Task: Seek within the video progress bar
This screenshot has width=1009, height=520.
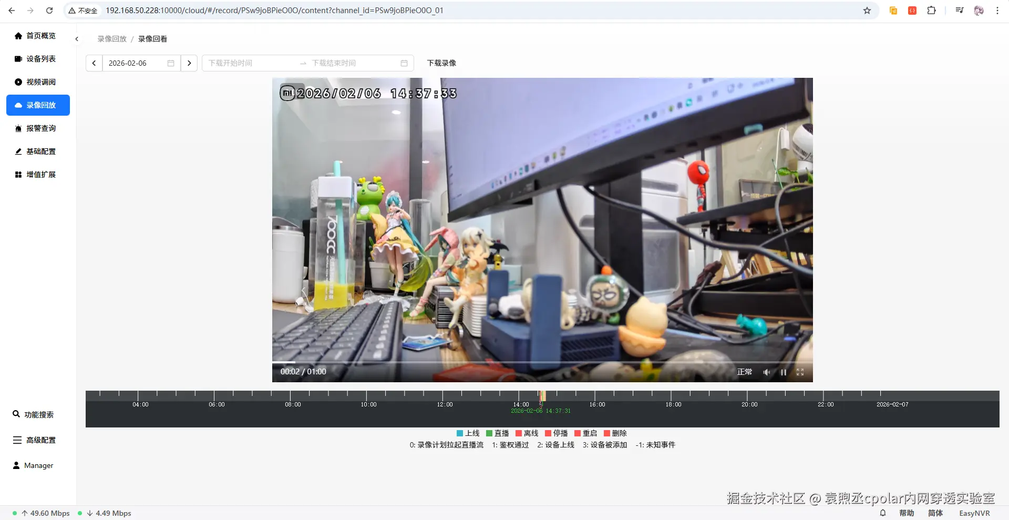Action: tap(542, 362)
